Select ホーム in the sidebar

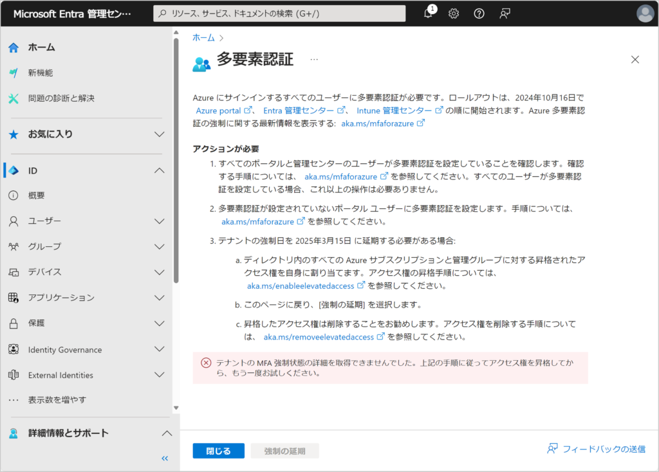tap(42, 48)
